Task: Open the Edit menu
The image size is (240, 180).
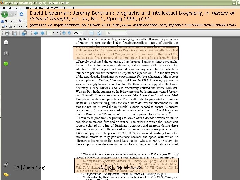Action: (x=10, y=8)
